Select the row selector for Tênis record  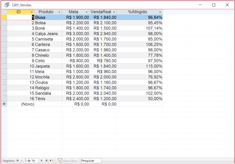click(x=4, y=99)
